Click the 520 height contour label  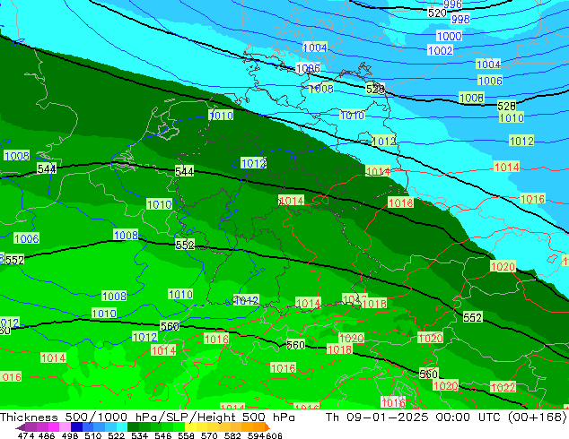click(437, 13)
